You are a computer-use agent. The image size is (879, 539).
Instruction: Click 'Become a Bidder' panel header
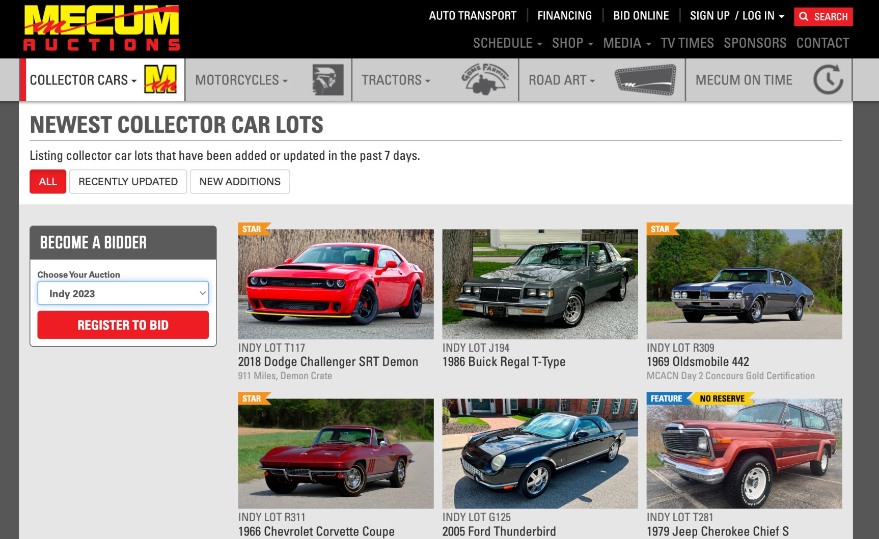coord(123,242)
